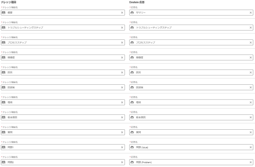Click bot icon in 問題 (Problem) response field
255x167 pixels.
[132, 162]
